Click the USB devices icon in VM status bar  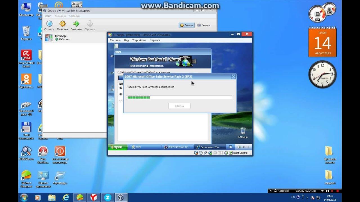coord(205,153)
